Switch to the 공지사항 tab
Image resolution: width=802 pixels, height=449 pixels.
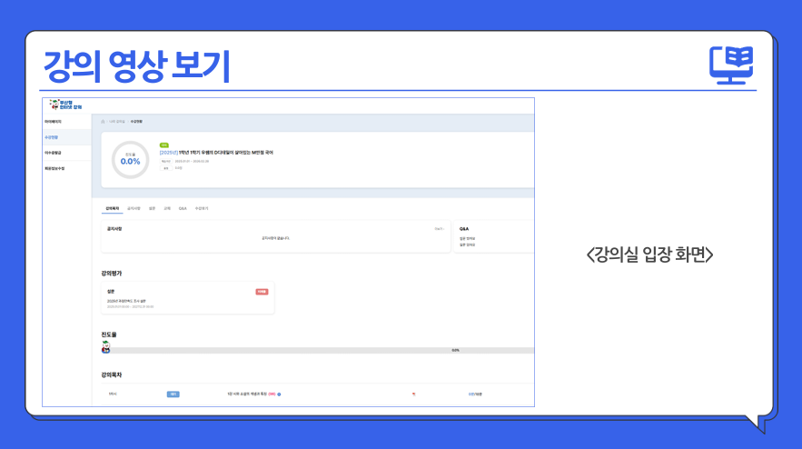click(x=134, y=208)
